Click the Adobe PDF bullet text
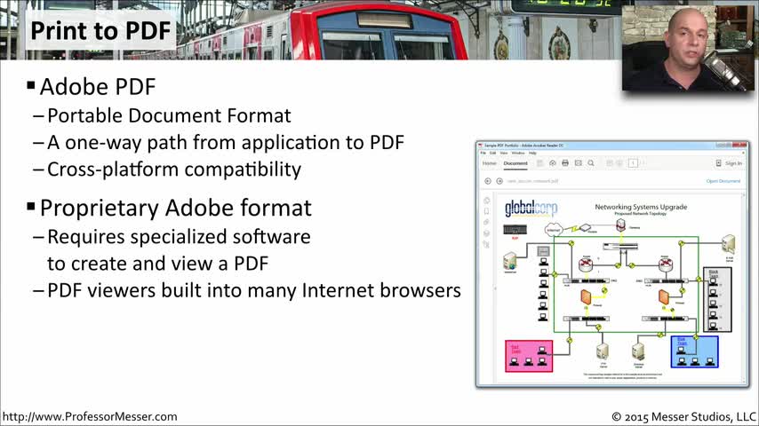The height and width of the screenshot is (426, 759). click(x=97, y=87)
